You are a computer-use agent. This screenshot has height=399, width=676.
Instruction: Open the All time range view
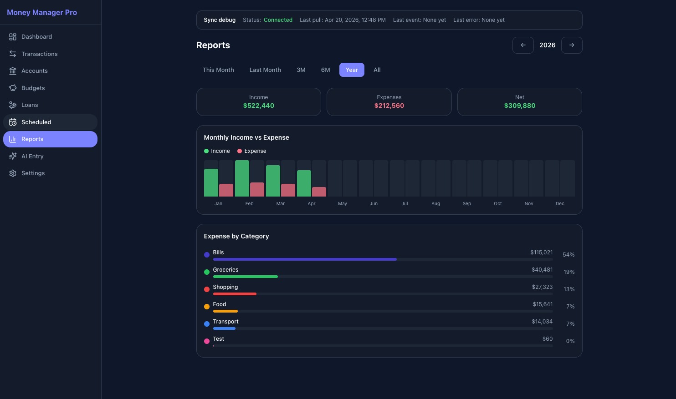pyautogui.click(x=377, y=70)
